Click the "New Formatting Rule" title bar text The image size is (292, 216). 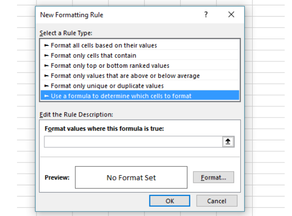click(x=72, y=15)
